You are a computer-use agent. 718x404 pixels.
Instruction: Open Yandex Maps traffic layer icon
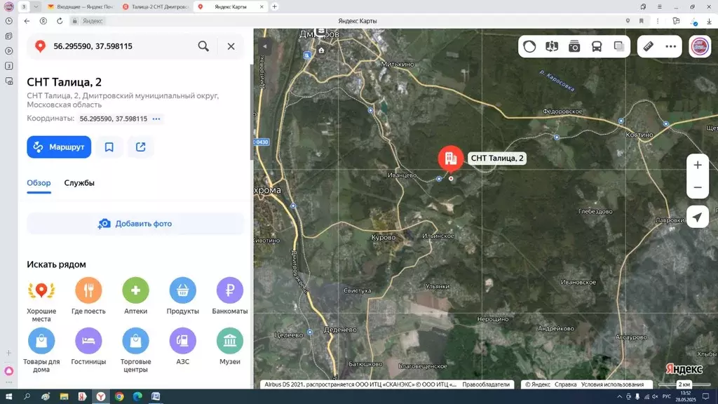point(529,46)
